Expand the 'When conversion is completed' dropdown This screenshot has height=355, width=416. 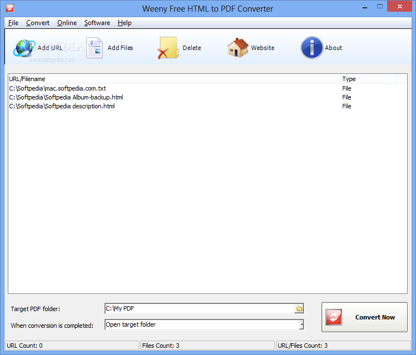click(x=302, y=324)
